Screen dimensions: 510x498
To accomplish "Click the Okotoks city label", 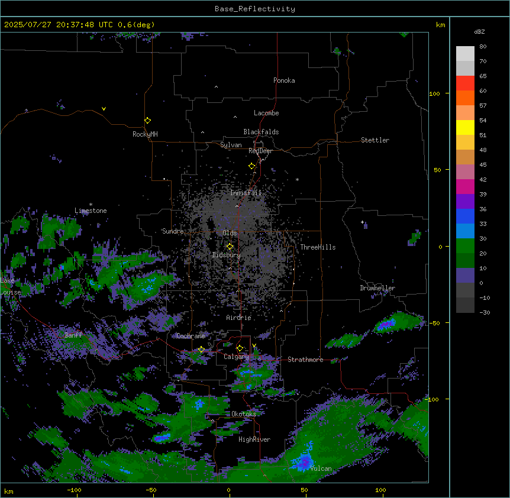I will [244, 414].
